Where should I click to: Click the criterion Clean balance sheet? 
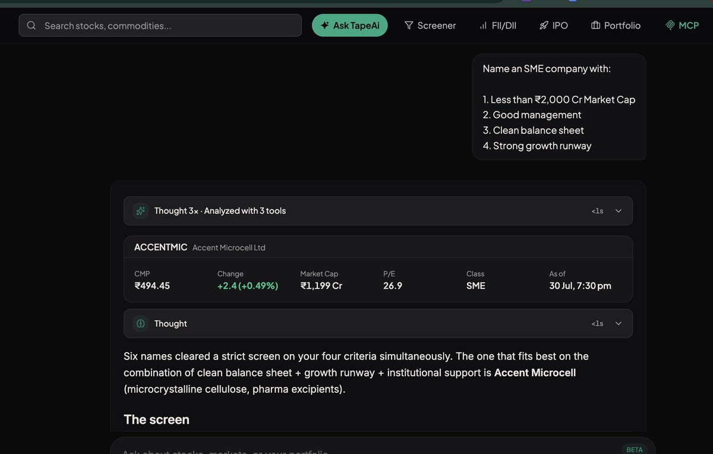533,130
